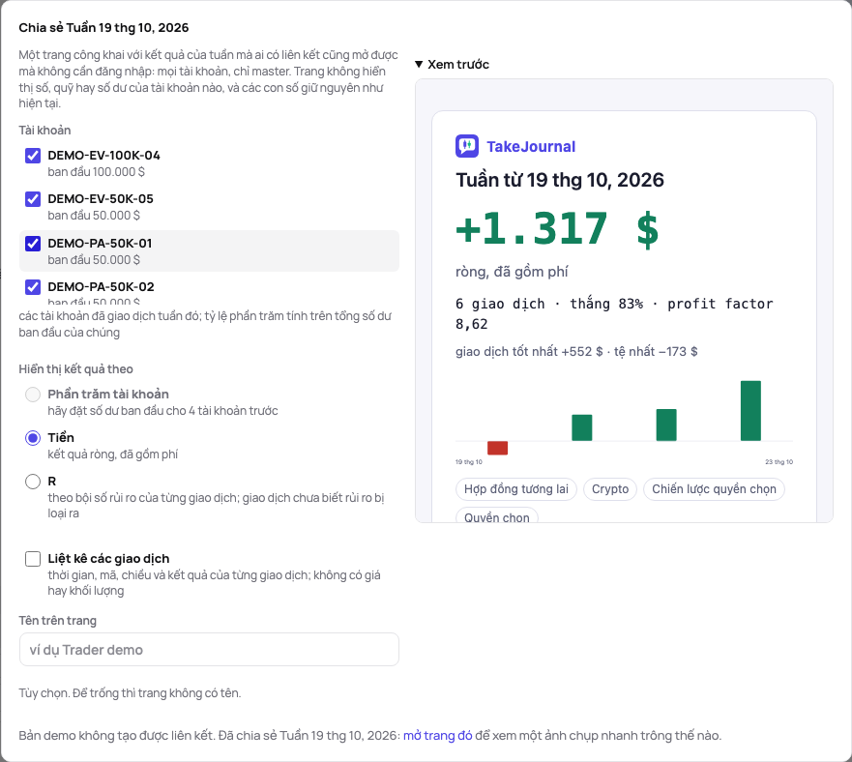Toggle the DEMO-PA-50K-01 account checkbox
This screenshot has width=852, height=762.
point(33,244)
